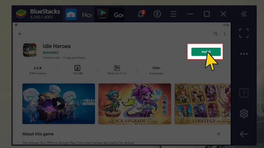
Task: Switch to the Home tab
Action: click(78, 15)
